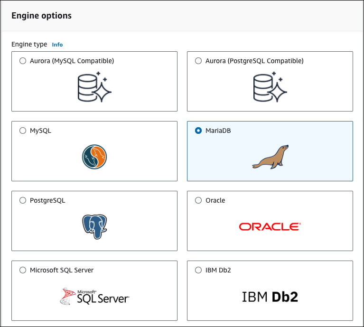Click the Aurora PostgreSQL database sparkle icon

click(270, 87)
